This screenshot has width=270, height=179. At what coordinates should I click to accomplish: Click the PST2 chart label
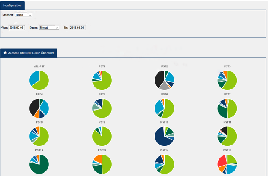164,66
